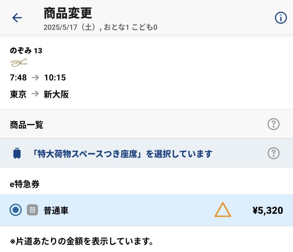Tap the 片道あたりの金額 note text
Image resolution: width=293 pixels, height=252 pixels.
[81, 241]
